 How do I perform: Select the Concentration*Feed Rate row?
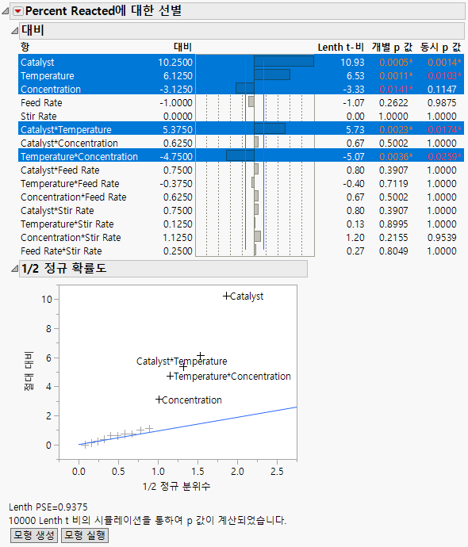(241, 197)
